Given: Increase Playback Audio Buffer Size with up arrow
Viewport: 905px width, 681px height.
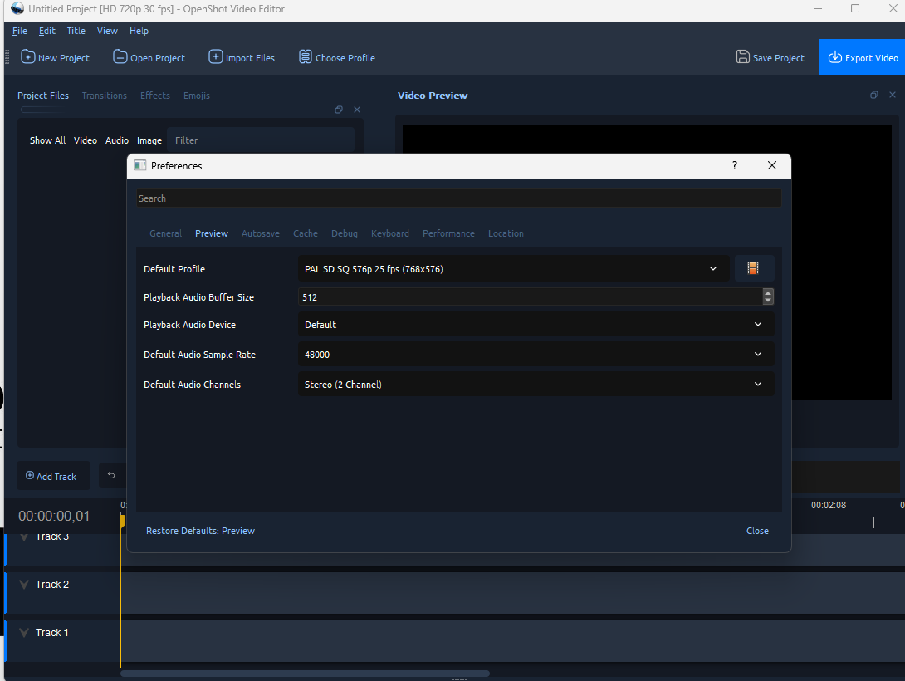Looking at the screenshot, I should click(x=768, y=293).
